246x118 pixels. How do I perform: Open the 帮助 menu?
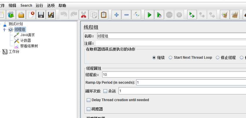(62, 6)
